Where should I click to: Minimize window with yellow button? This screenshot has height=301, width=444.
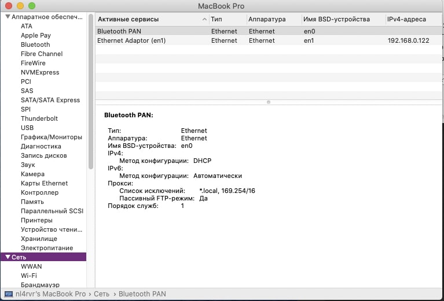(x=20, y=6)
